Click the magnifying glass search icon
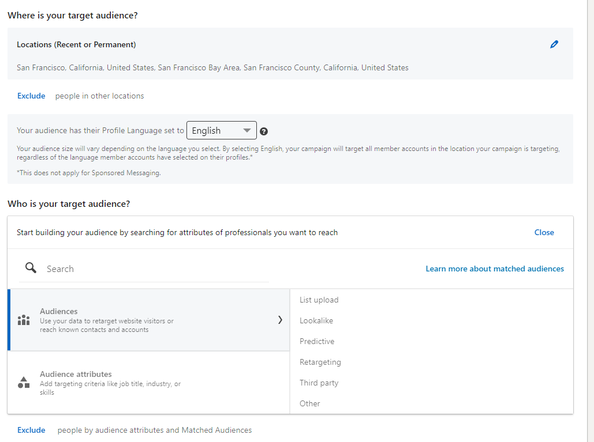594x442 pixels. 31,268
